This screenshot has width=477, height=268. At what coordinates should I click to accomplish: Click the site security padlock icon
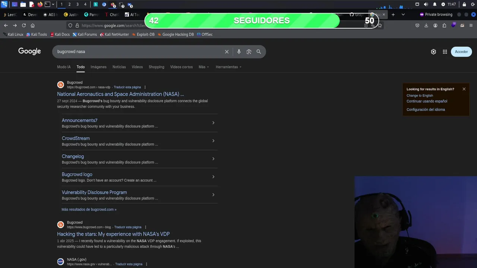pyautogui.click(x=77, y=25)
